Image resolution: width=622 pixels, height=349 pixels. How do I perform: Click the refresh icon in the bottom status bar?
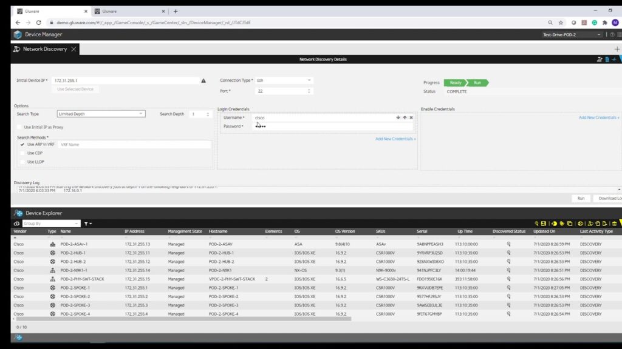point(18,337)
